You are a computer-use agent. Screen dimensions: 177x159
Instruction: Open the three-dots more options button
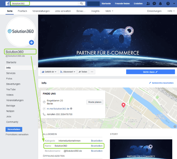[x=92, y=72]
